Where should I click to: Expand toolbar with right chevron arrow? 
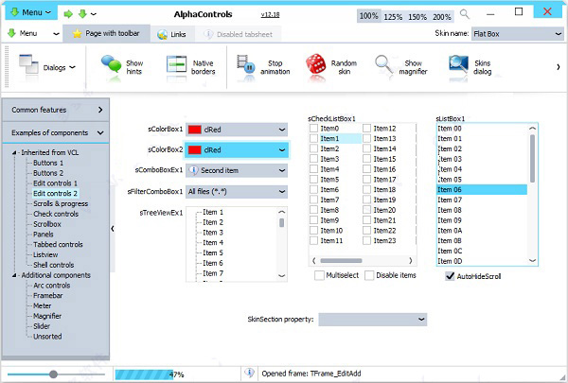(559, 66)
